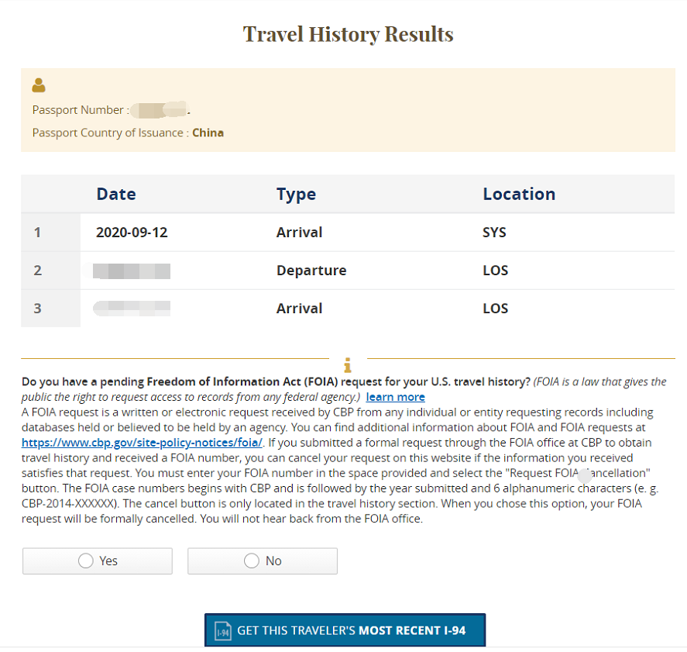The height and width of the screenshot is (652, 687).
Task: Open the FOIA learn more link
Action: tap(395, 397)
